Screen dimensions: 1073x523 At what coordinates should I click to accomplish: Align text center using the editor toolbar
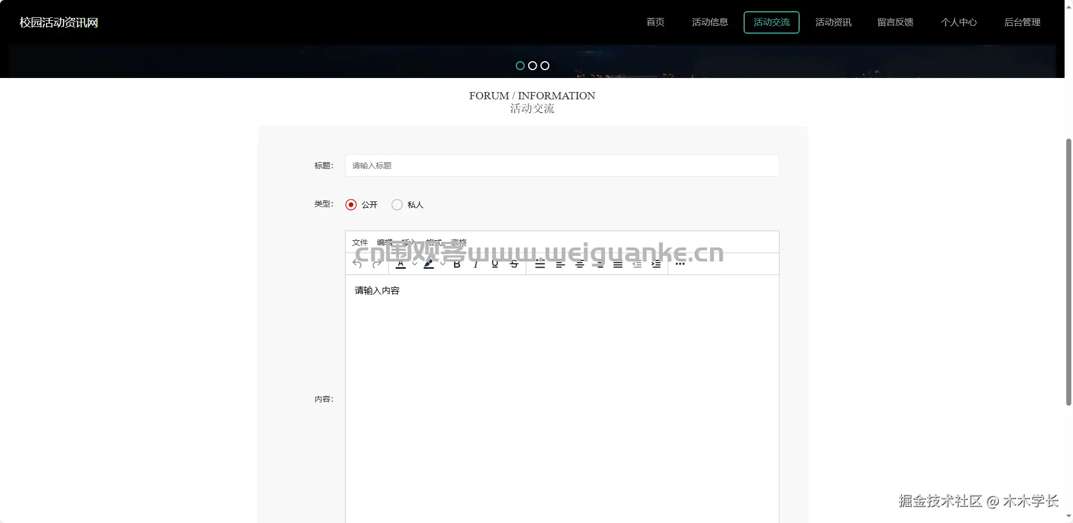579,264
